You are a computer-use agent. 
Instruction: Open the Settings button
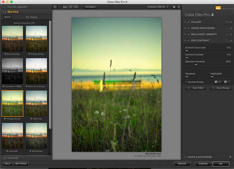pyautogui.click(x=21, y=164)
